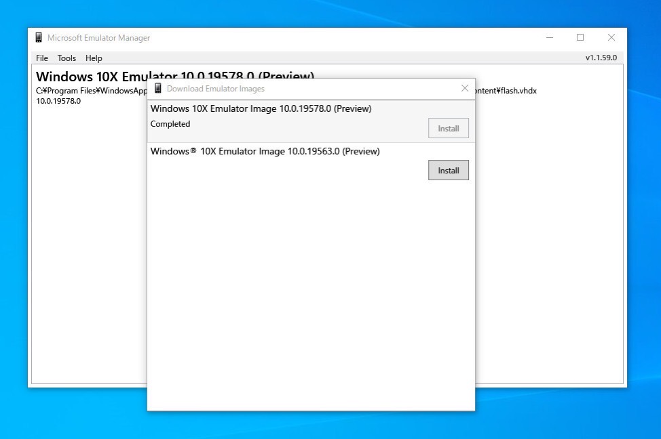Click the Completed status text
661x439 pixels.
point(170,124)
